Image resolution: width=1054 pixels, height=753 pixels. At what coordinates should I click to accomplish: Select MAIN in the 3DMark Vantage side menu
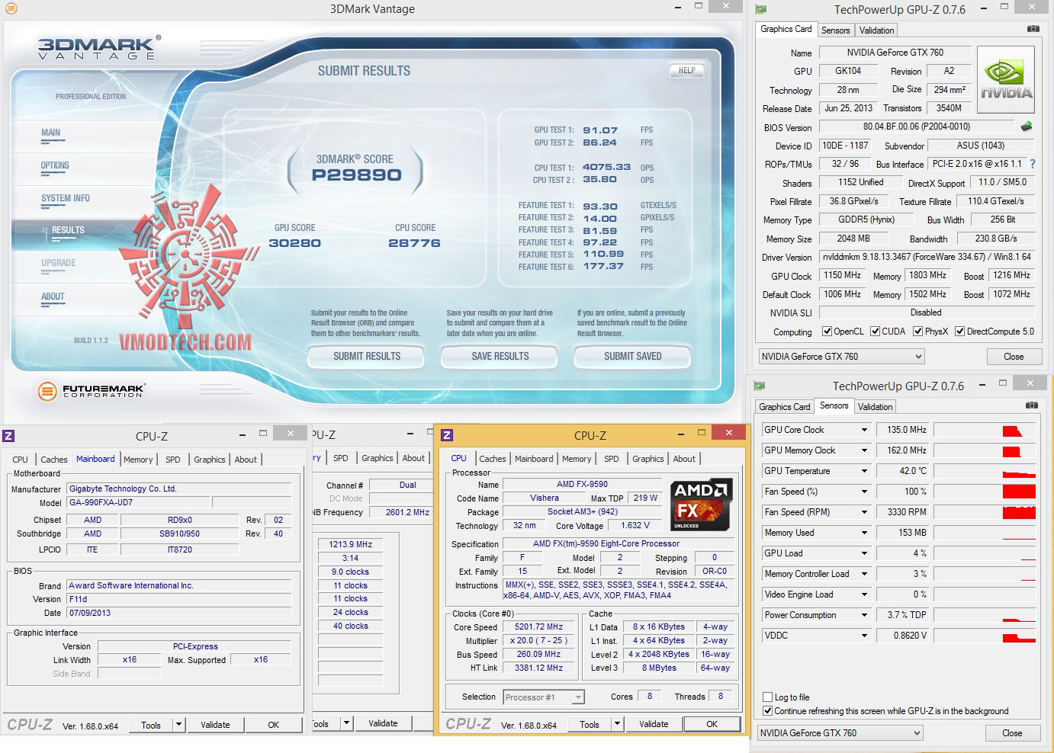[51, 133]
